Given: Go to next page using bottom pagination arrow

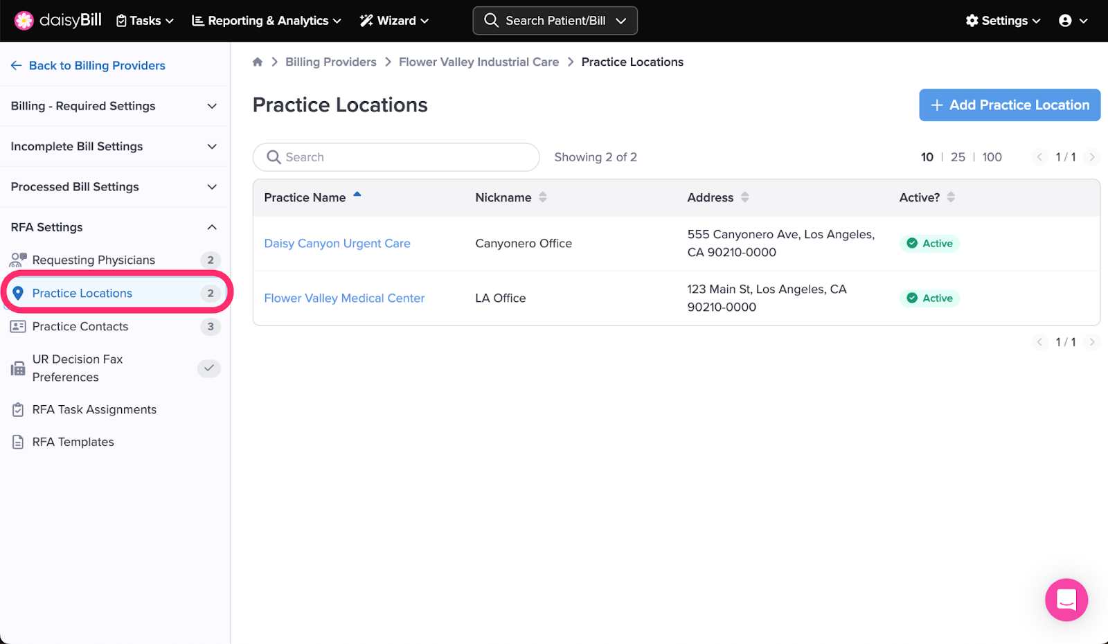Looking at the screenshot, I should point(1092,342).
